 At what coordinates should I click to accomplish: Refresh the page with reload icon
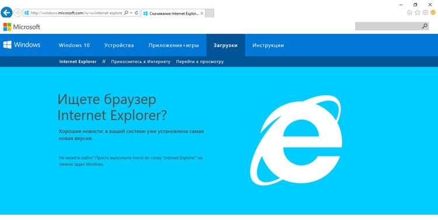pyautogui.click(x=136, y=13)
